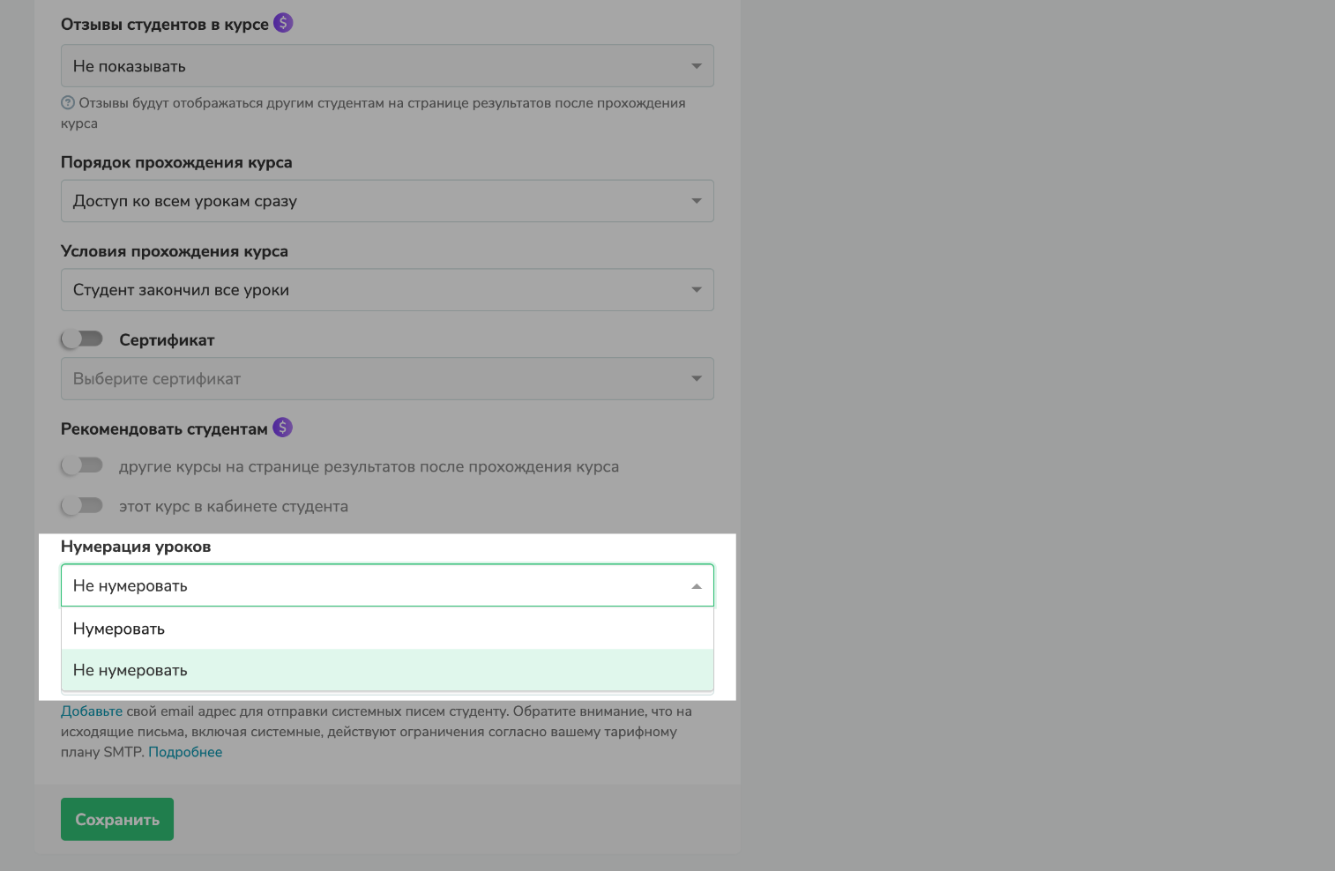Open the Добавьте email link
Screen dimensions: 1335x871
(x=92, y=711)
